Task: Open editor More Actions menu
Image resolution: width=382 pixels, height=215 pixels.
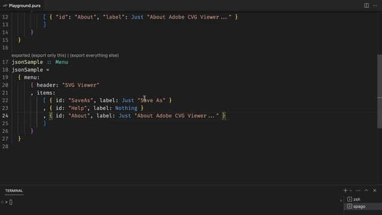Action: tap(375, 5)
